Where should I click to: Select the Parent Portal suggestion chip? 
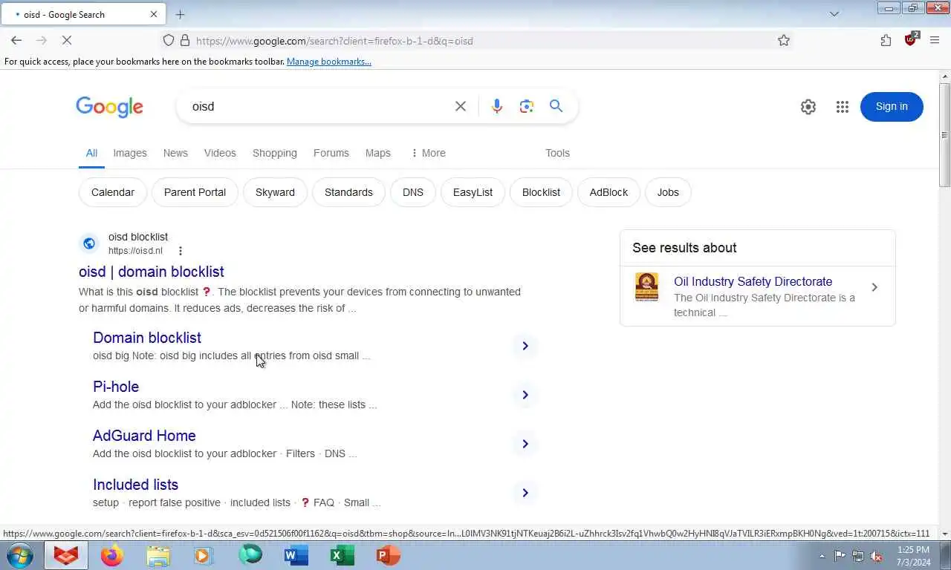point(195,192)
